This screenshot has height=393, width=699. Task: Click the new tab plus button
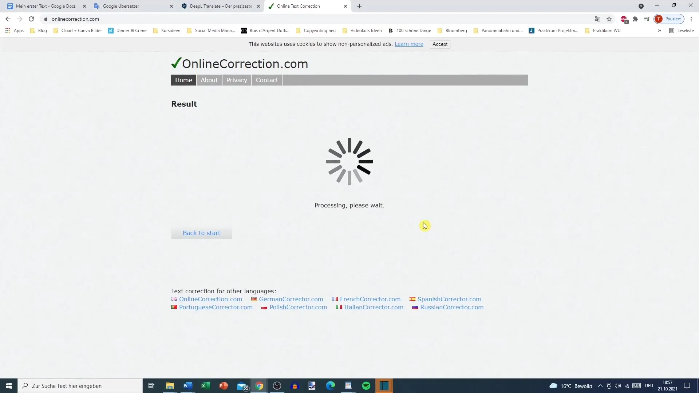[x=359, y=6]
